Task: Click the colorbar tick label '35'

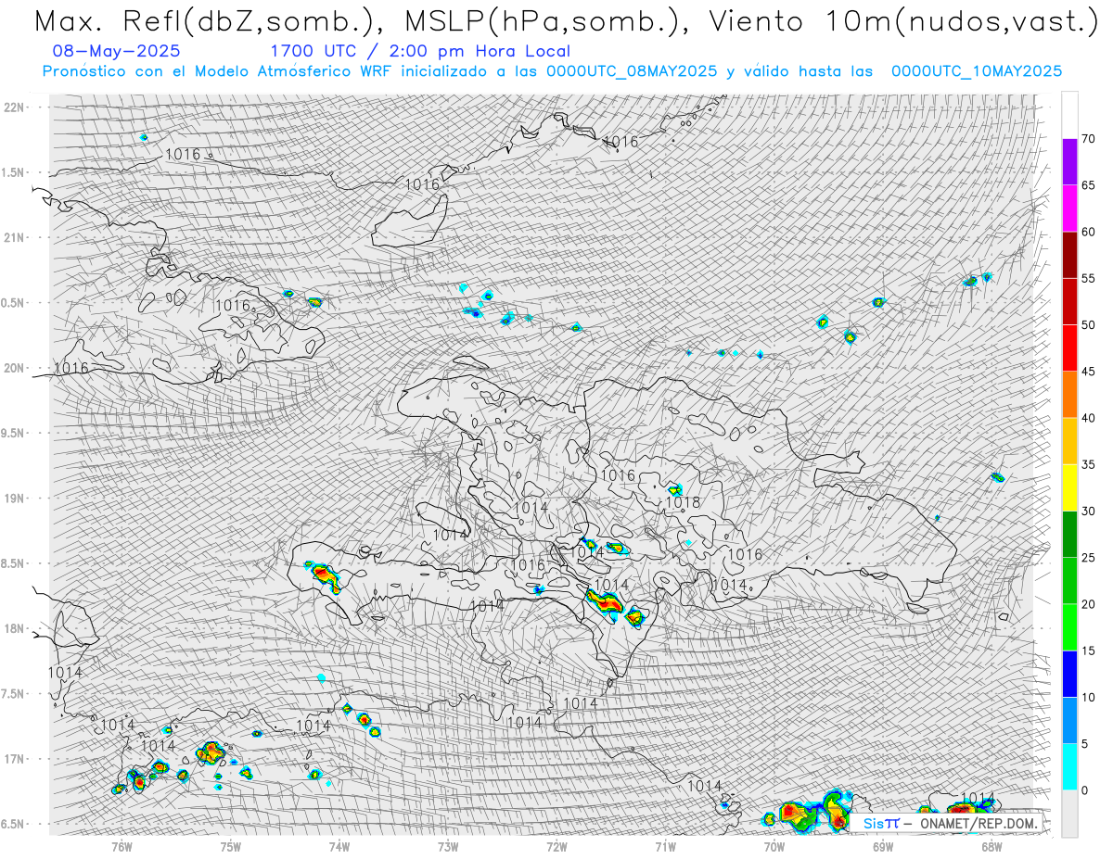Action: coord(1088,464)
